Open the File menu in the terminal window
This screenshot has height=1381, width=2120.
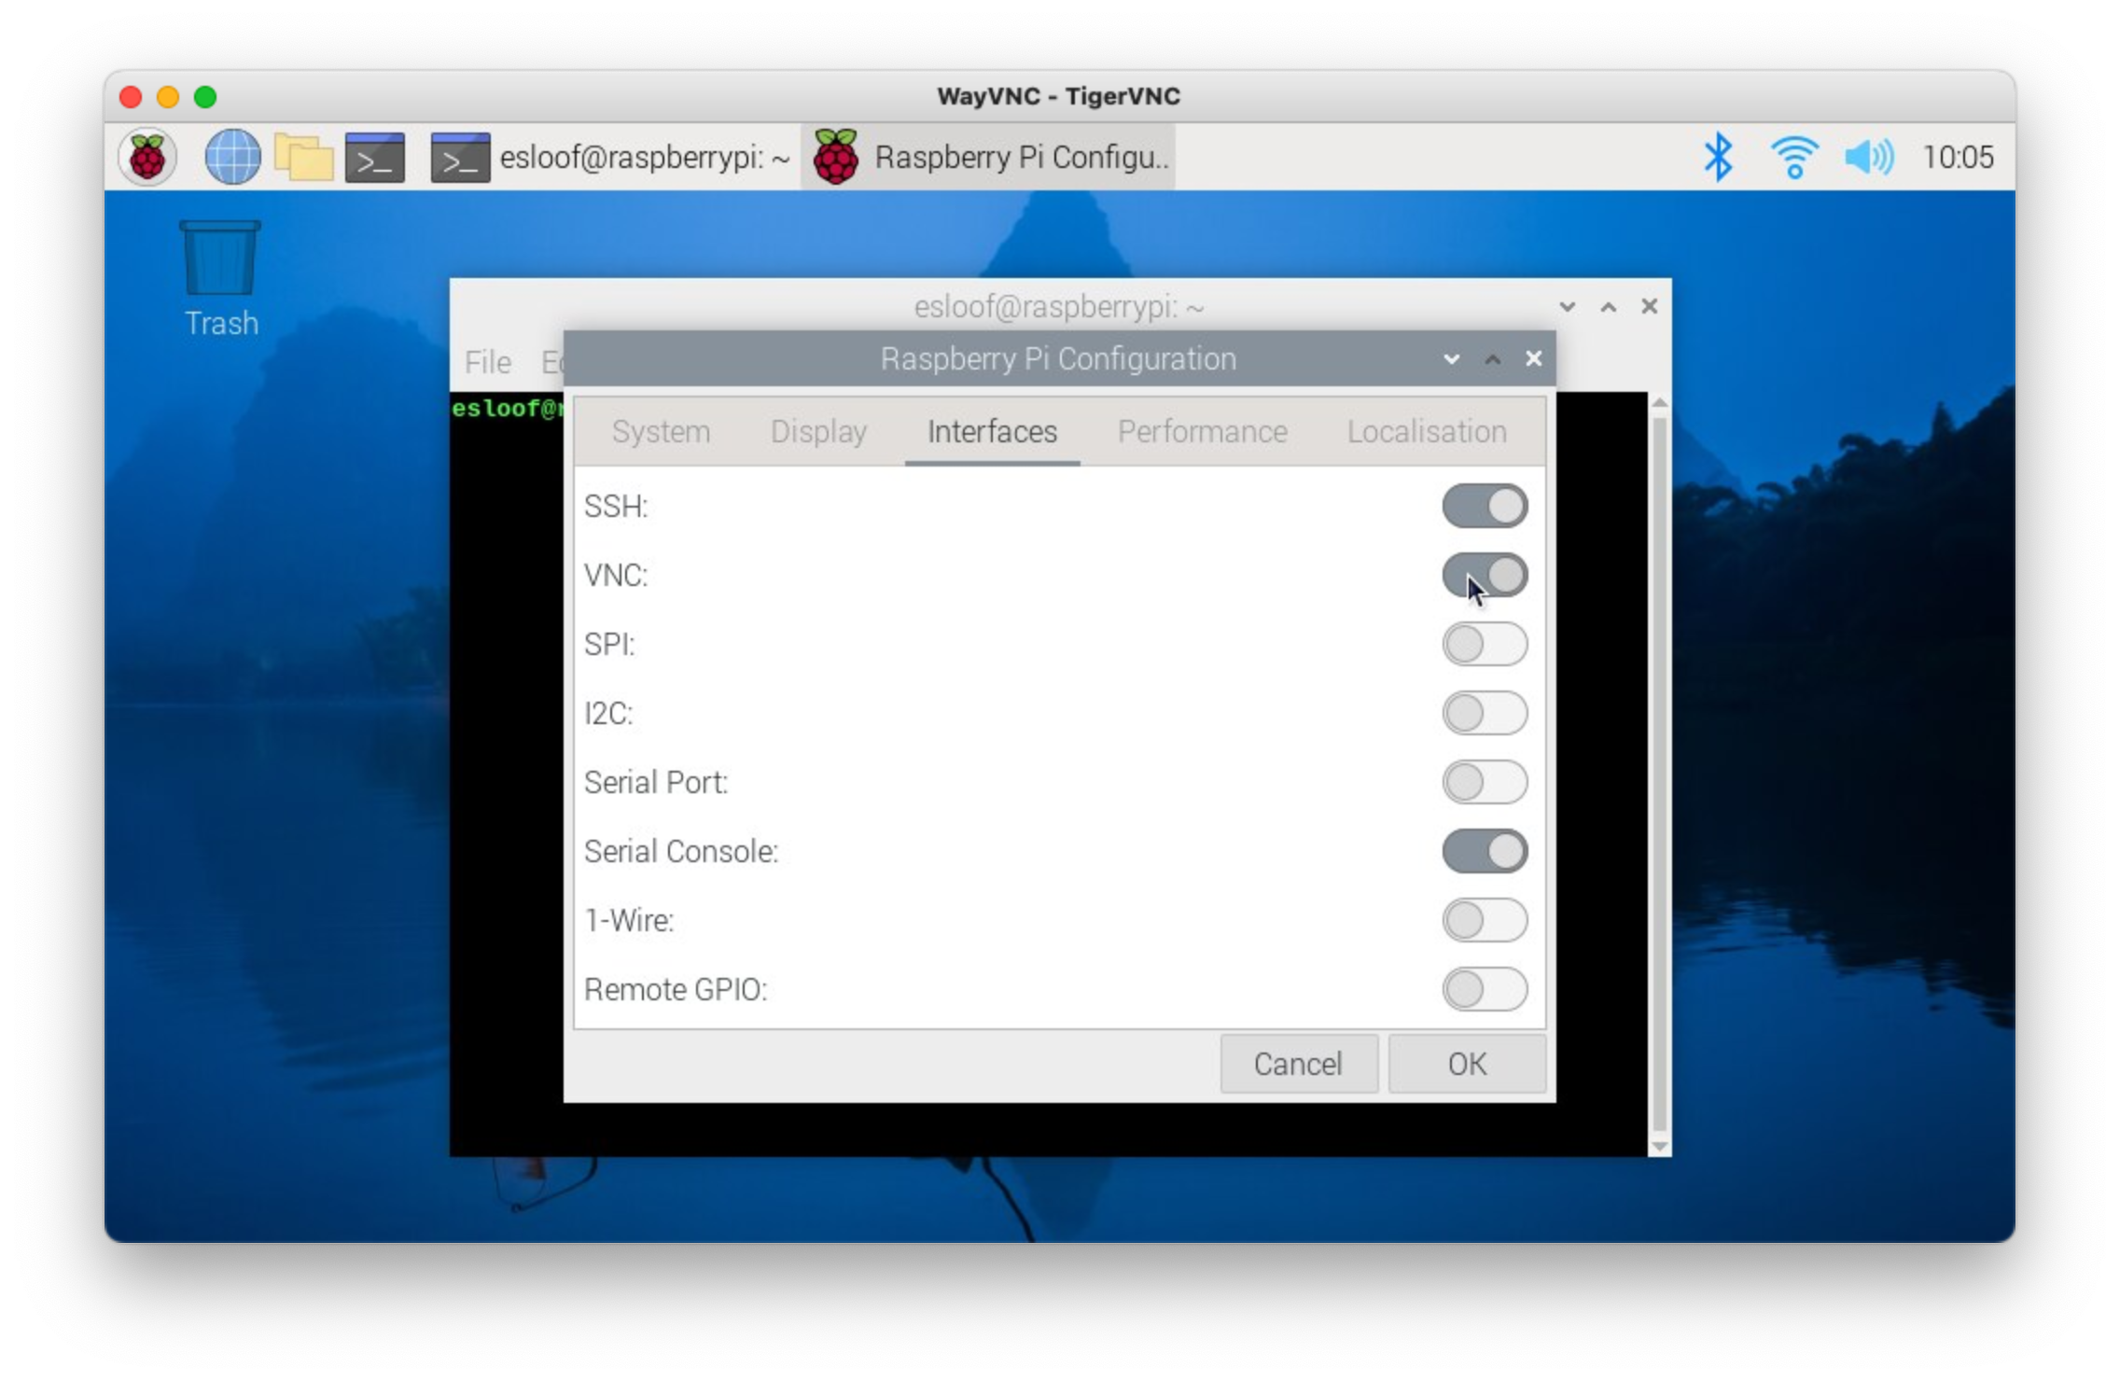pyautogui.click(x=488, y=362)
